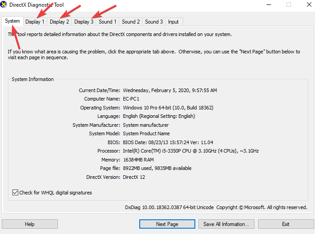Click the System Information group label

tap(32, 79)
